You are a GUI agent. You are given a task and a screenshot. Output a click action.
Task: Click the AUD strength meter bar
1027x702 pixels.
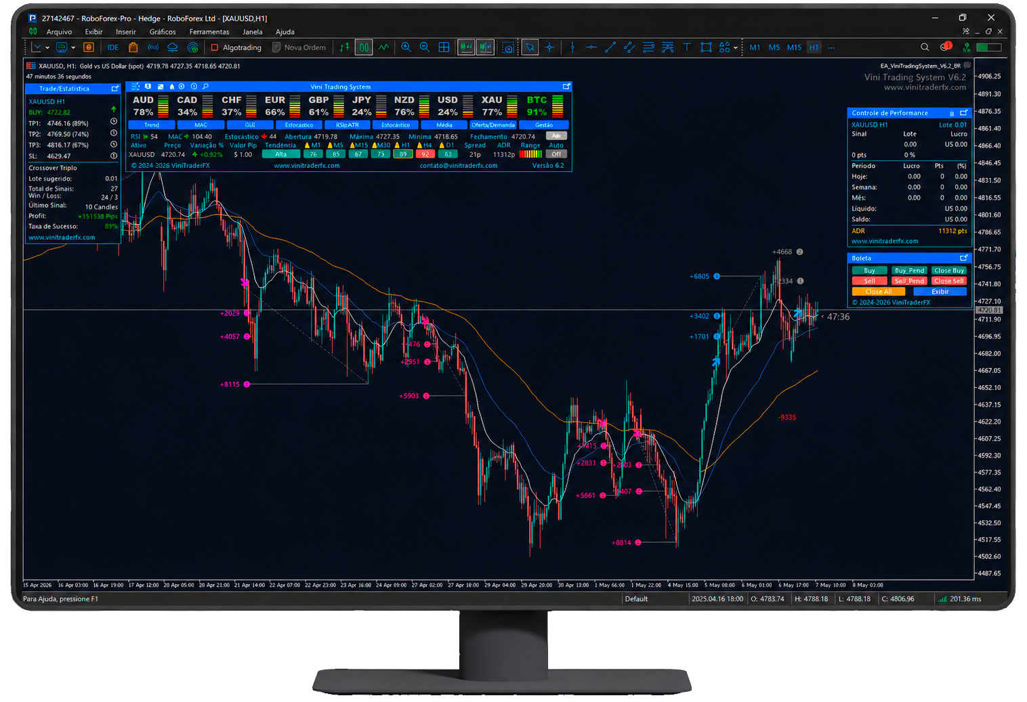pos(163,106)
